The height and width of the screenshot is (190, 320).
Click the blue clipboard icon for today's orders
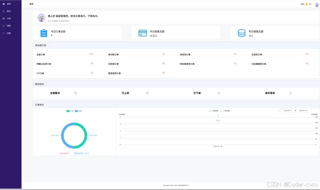coord(44,33)
